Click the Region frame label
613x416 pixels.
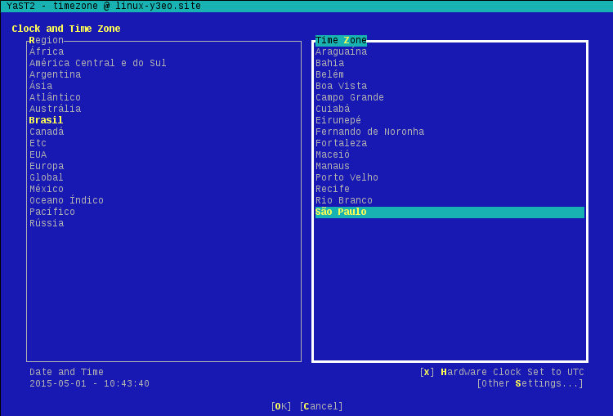click(x=46, y=40)
